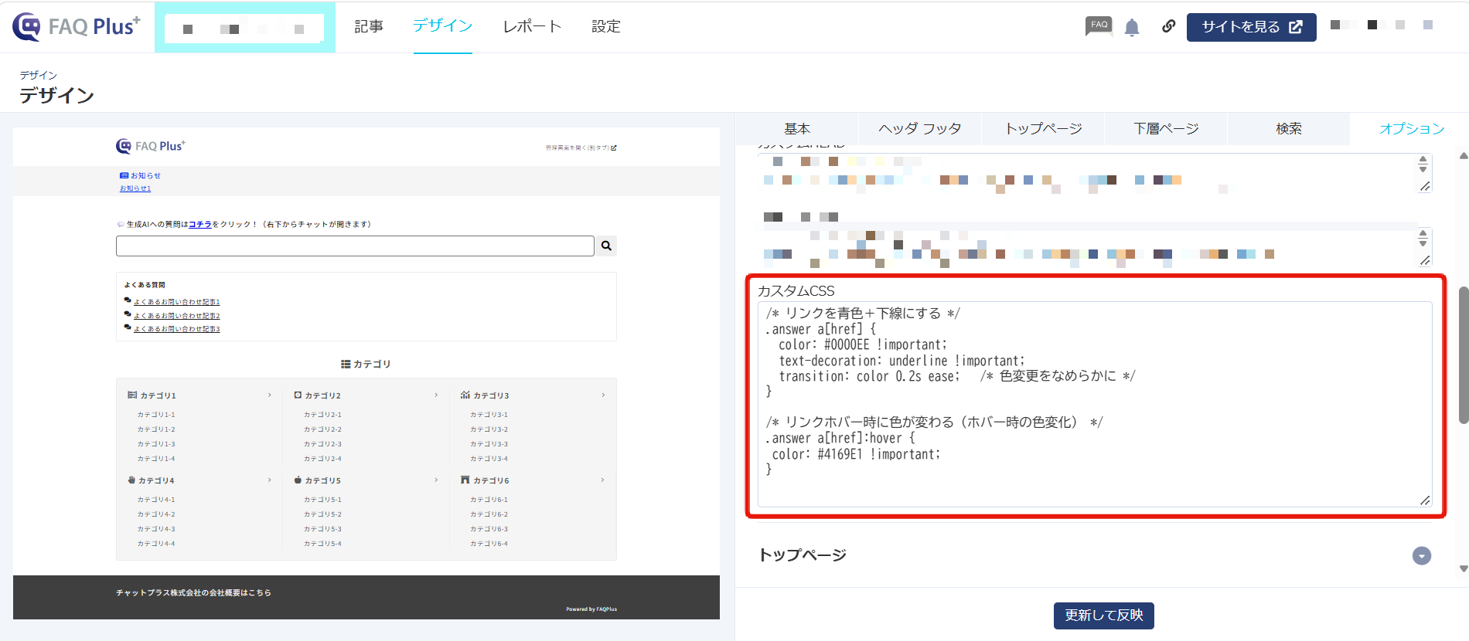Click the 管理画面を開く external link icon
The width and height of the screenshot is (1469, 641).
click(x=614, y=148)
